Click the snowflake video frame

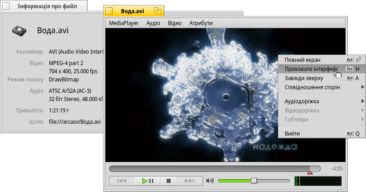pos(225,95)
